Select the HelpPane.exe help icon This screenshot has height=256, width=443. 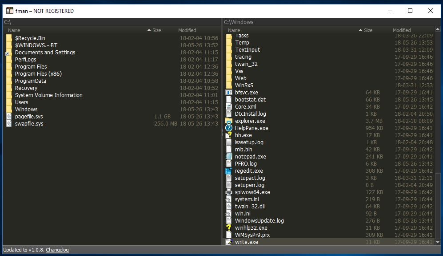pos(229,128)
